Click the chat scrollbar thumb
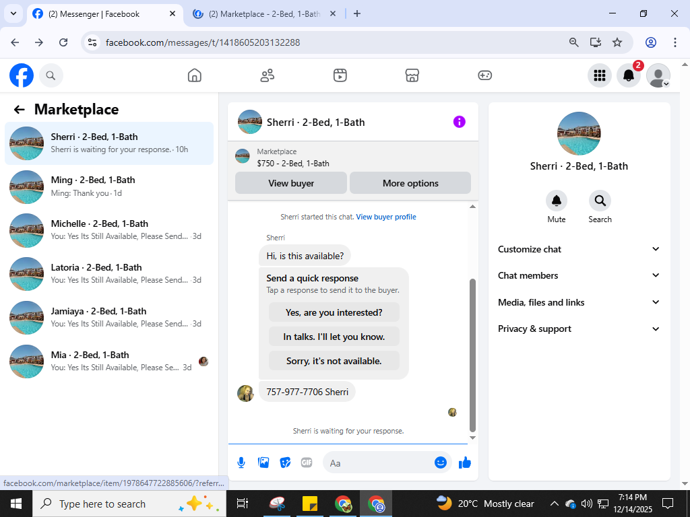 click(472, 355)
